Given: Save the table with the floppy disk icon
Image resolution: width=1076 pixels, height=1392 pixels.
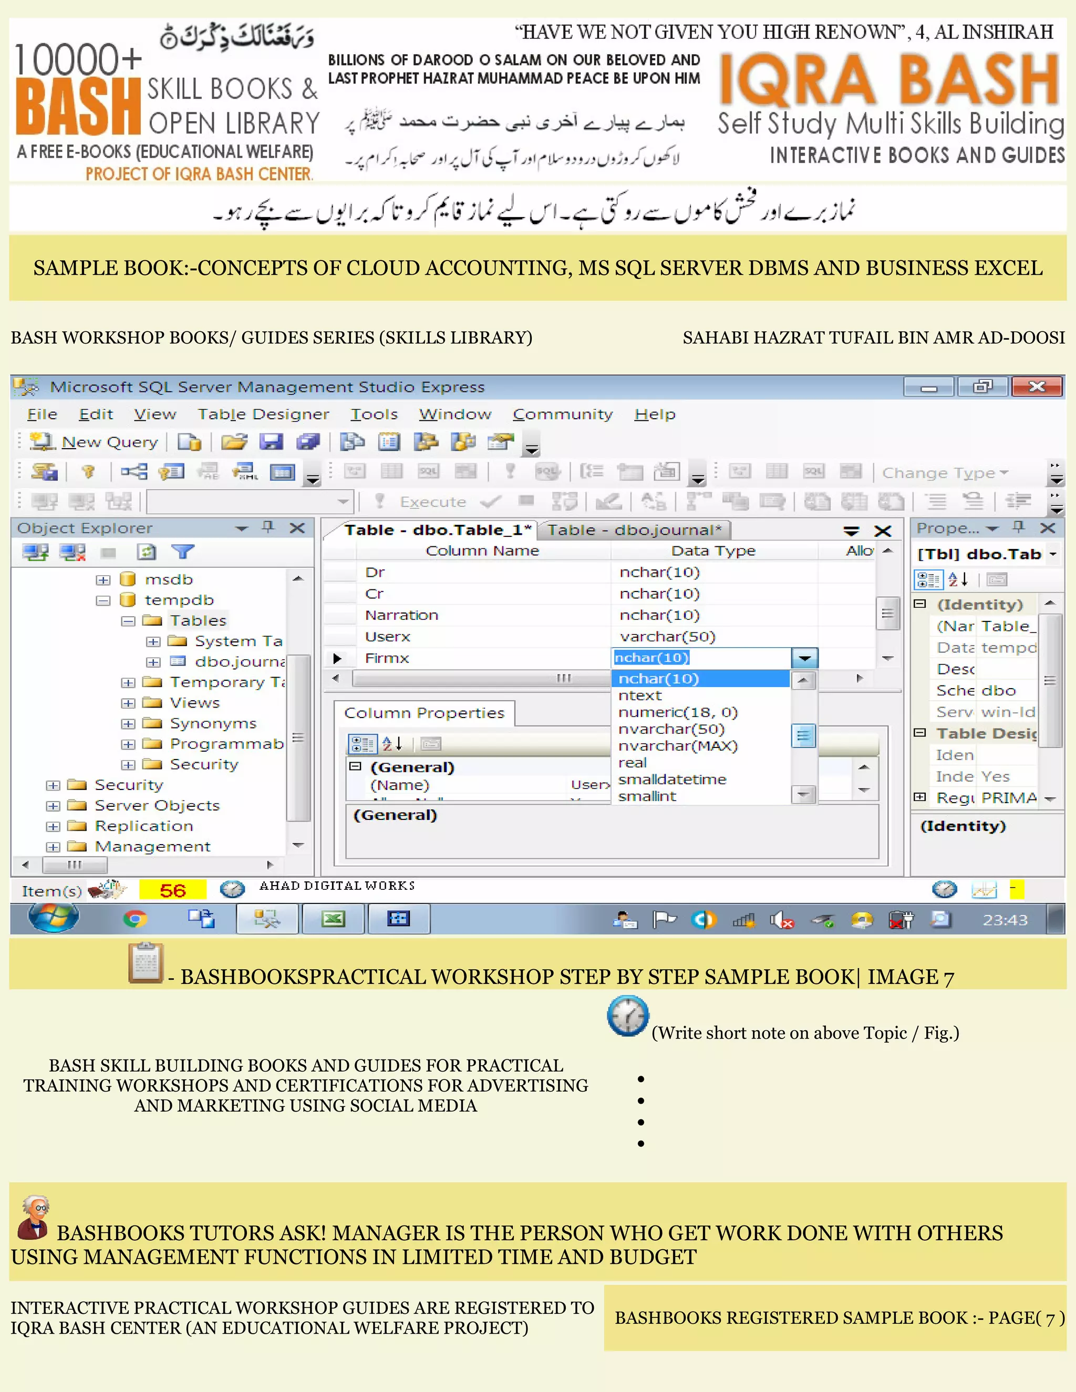Looking at the screenshot, I should point(271,442).
